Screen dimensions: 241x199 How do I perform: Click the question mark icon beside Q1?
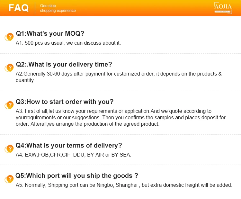pos(9,37)
